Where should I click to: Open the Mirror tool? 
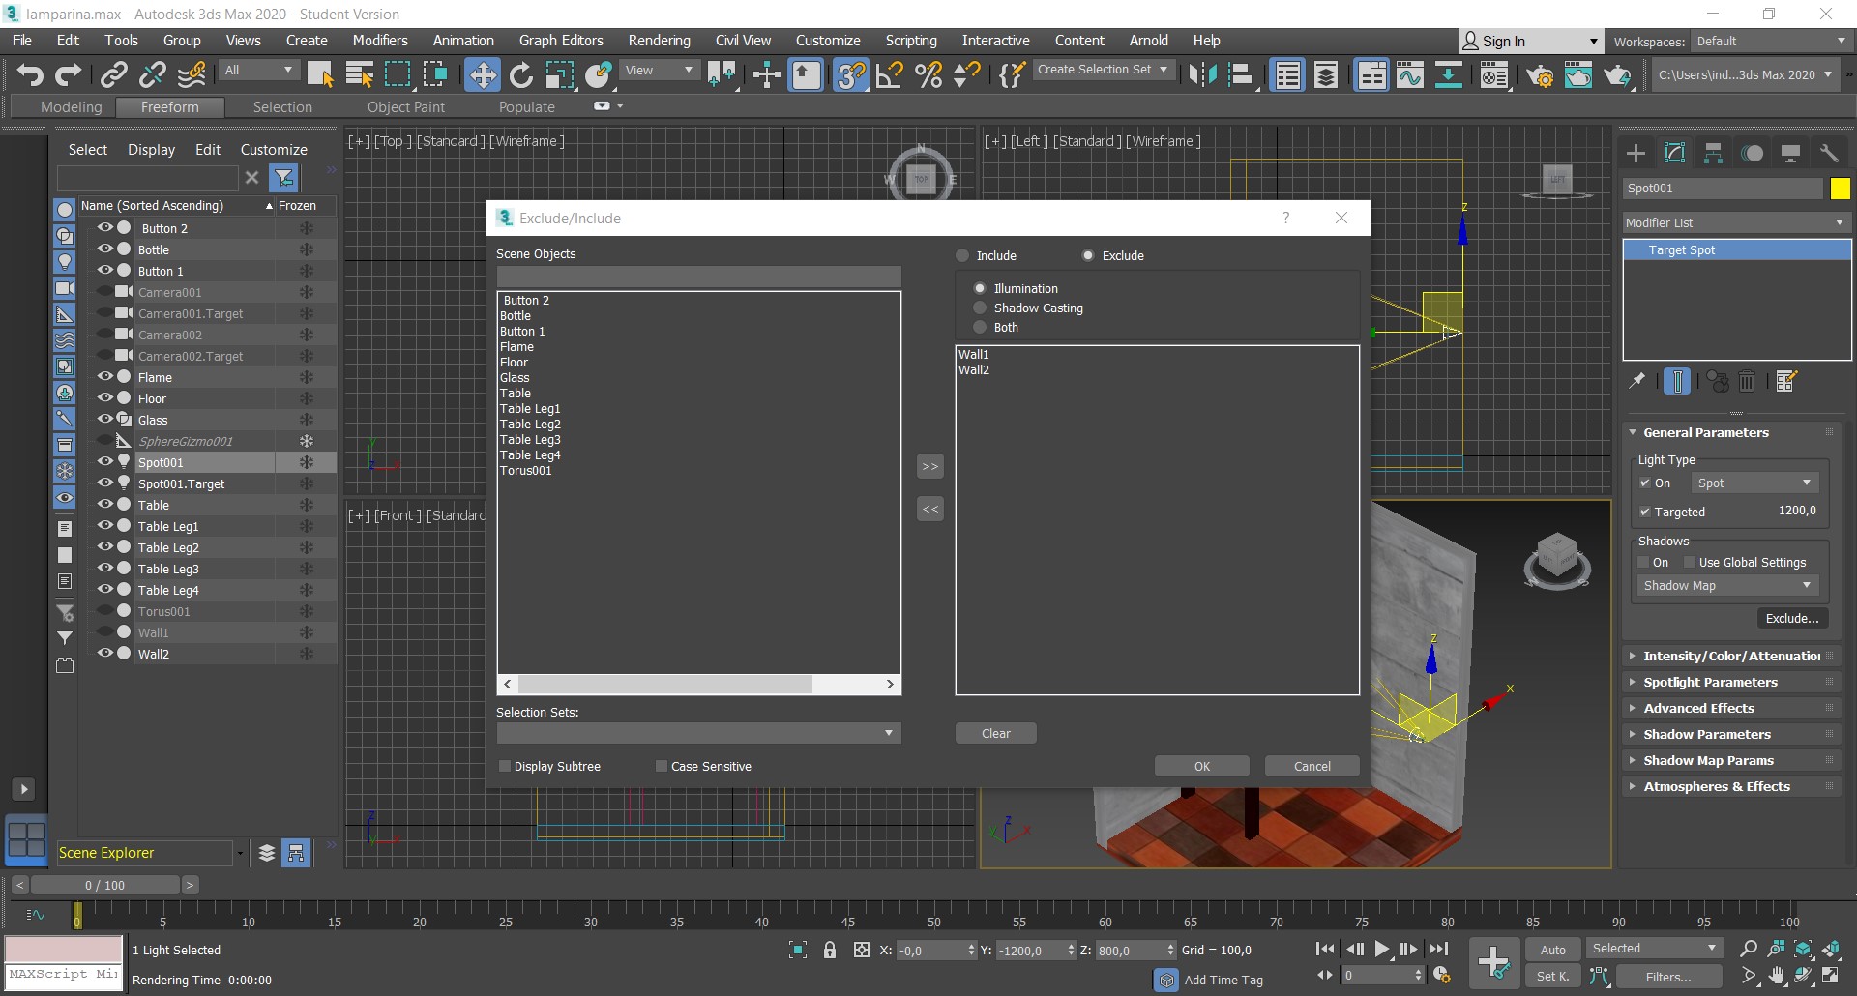pos(1204,74)
